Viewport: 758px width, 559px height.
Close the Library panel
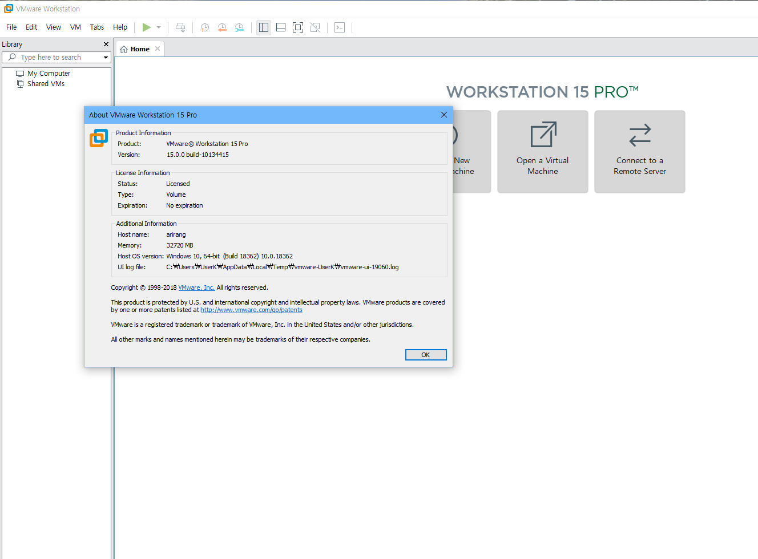106,44
